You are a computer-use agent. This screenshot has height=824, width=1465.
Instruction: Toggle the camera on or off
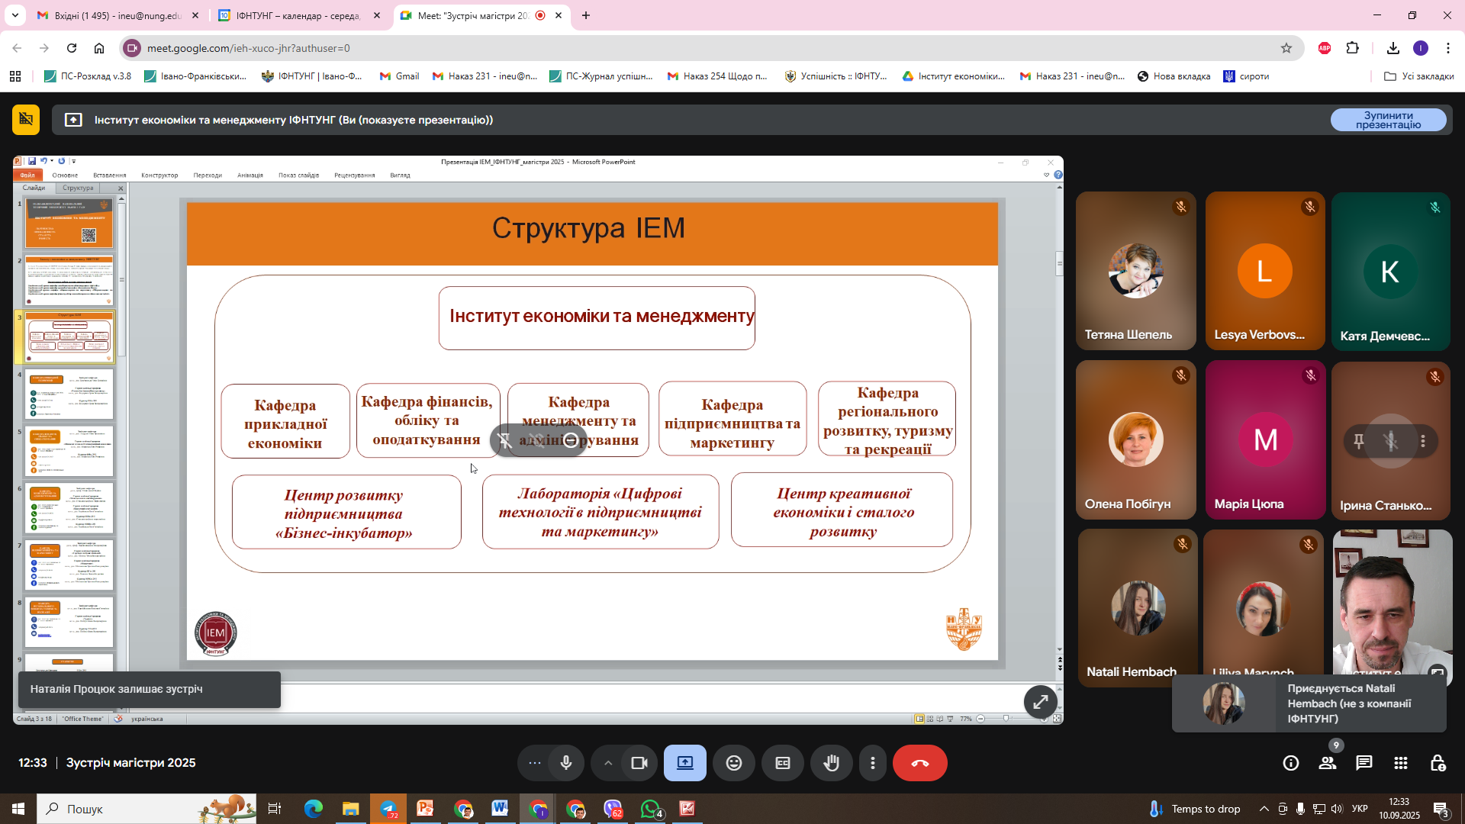tap(639, 763)
